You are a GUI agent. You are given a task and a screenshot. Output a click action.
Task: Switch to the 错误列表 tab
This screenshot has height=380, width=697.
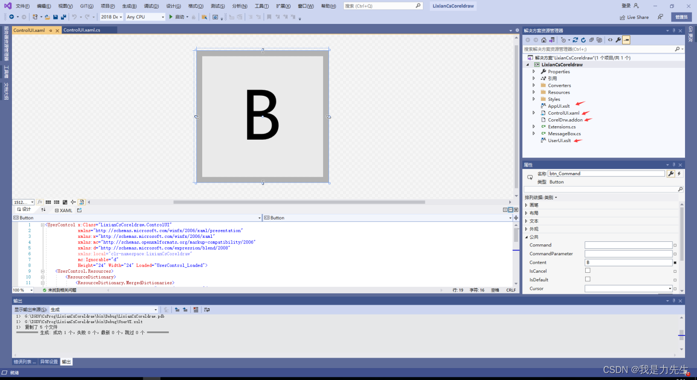[24, 362]
